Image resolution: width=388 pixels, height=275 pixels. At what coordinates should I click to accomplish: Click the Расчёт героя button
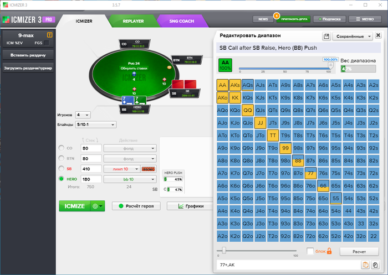point(136,206)
